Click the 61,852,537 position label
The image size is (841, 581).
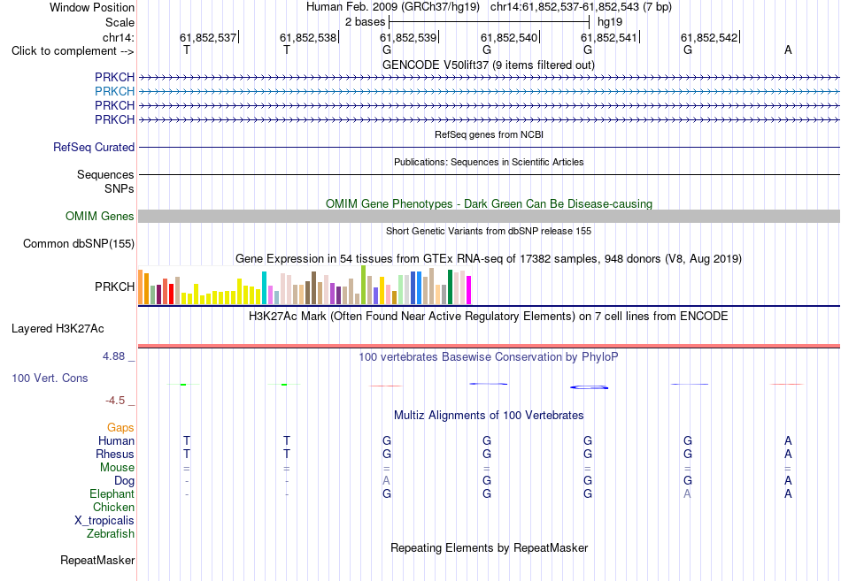click(208, 37)
